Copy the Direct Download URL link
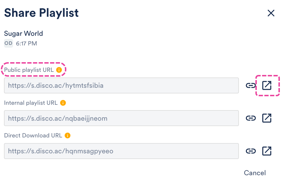283x180 pixels. point(251,151)
